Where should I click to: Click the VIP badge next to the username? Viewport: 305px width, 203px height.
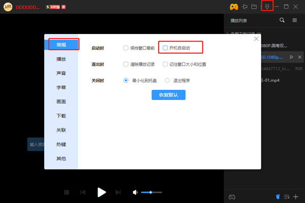(53, 7)
